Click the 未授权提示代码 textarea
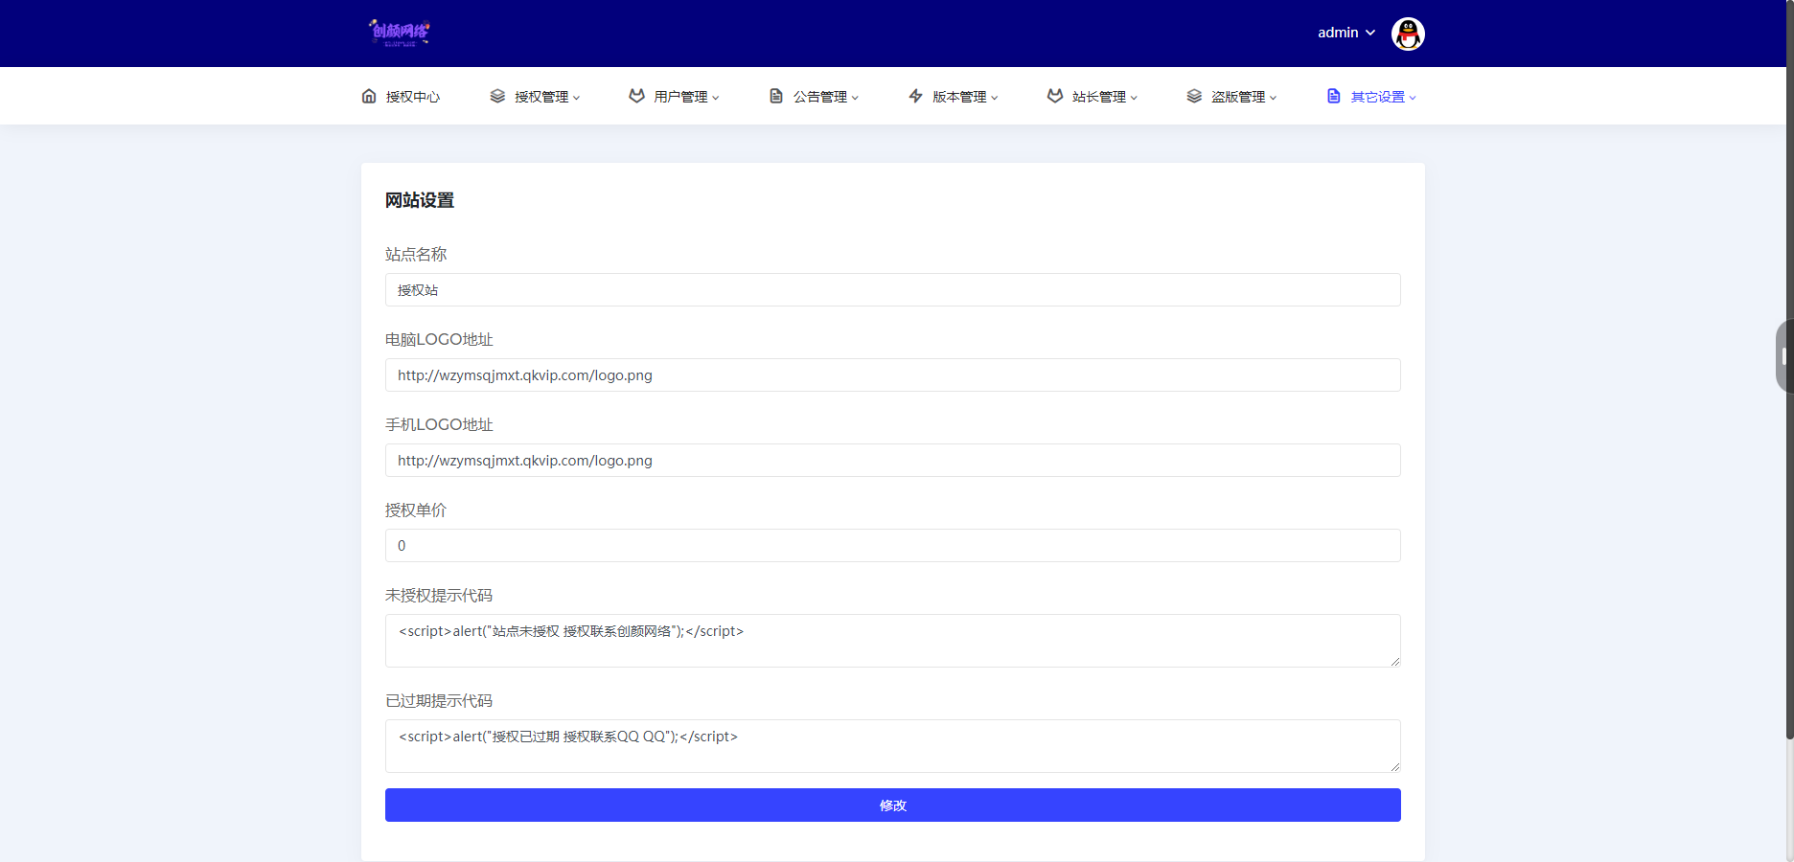This screenshot has width=1794, height=862. (x=893, y=641)
